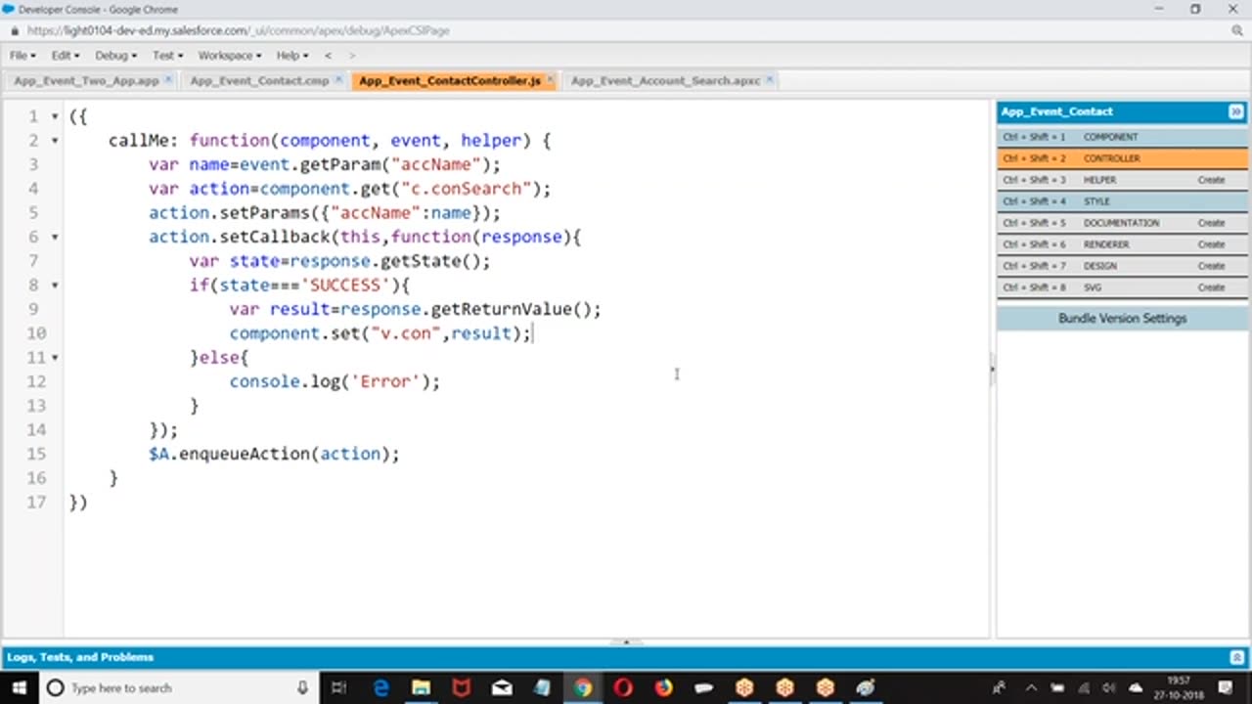Expand the Logs, Tests, and Problems panel
The width and height of the screenshot is (1252, 704).
1236,657
